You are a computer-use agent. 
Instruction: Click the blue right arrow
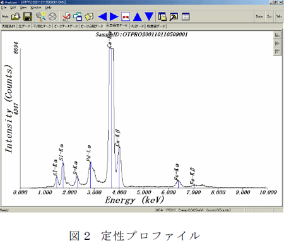click(x=114, y=16)
